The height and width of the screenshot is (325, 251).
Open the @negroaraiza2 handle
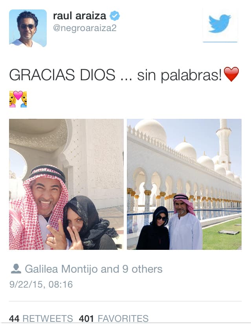tap(84, 28)
